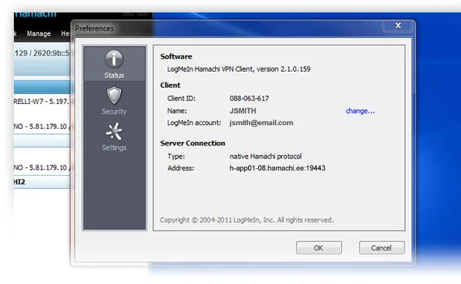Image resolution: width=461 pixels, height=284 pixels.
Task: Dismiss dialog with Cancel button
Action: [x=382, y=247]
